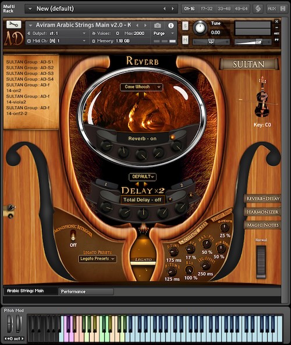Click the first reverb knob on the left
Screen dimensions: 291x345
106,145
